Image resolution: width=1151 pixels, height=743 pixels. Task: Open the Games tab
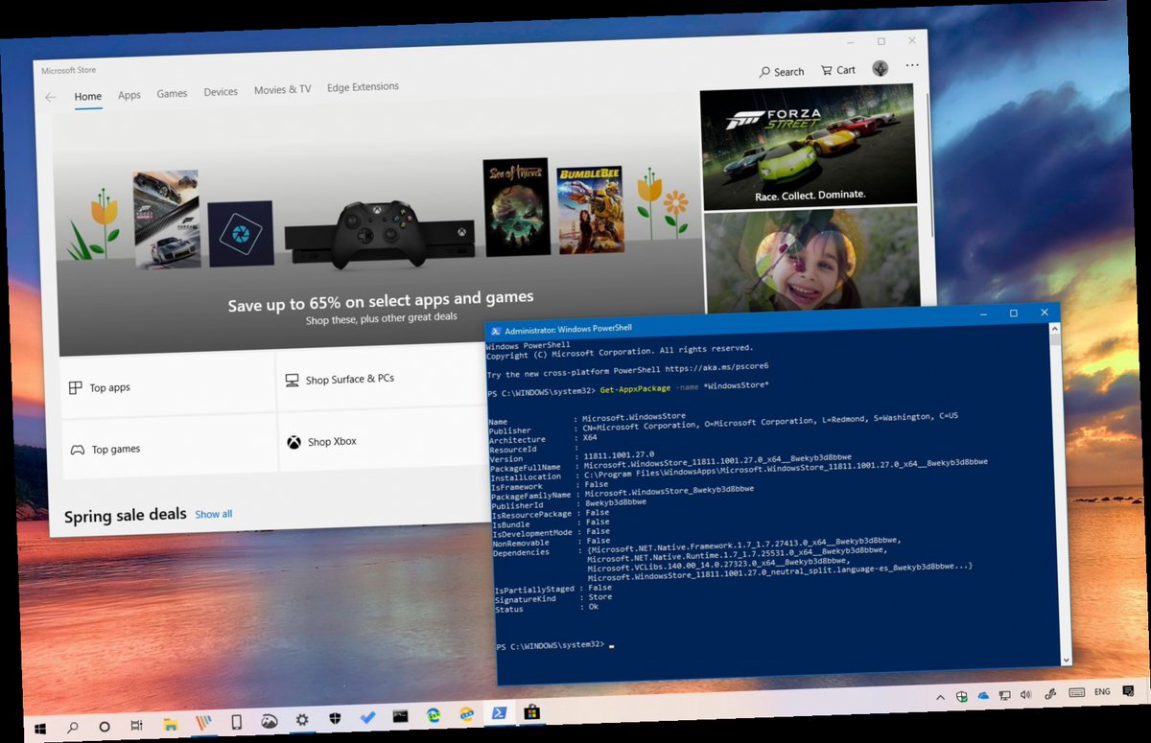[x=172, y=94]
